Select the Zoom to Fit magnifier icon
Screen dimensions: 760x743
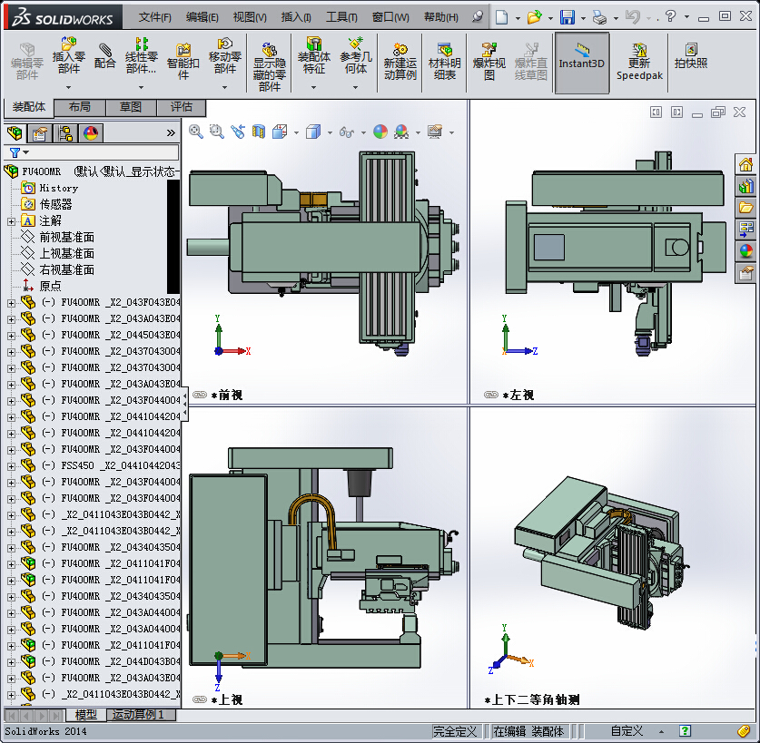pos(196,132)
